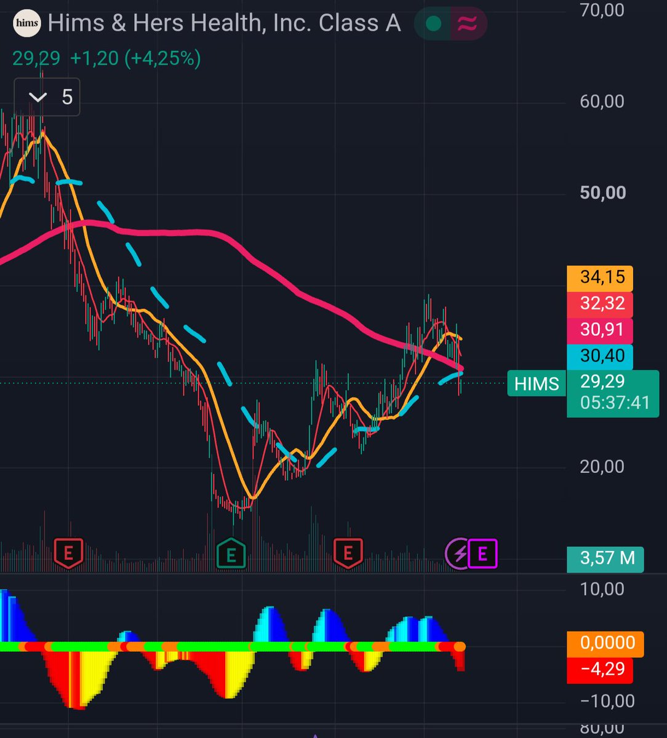Click the 29,29 +1,20 (+4,25%) price change text
This screenshot has width=667, height=738.
(106, 59)
